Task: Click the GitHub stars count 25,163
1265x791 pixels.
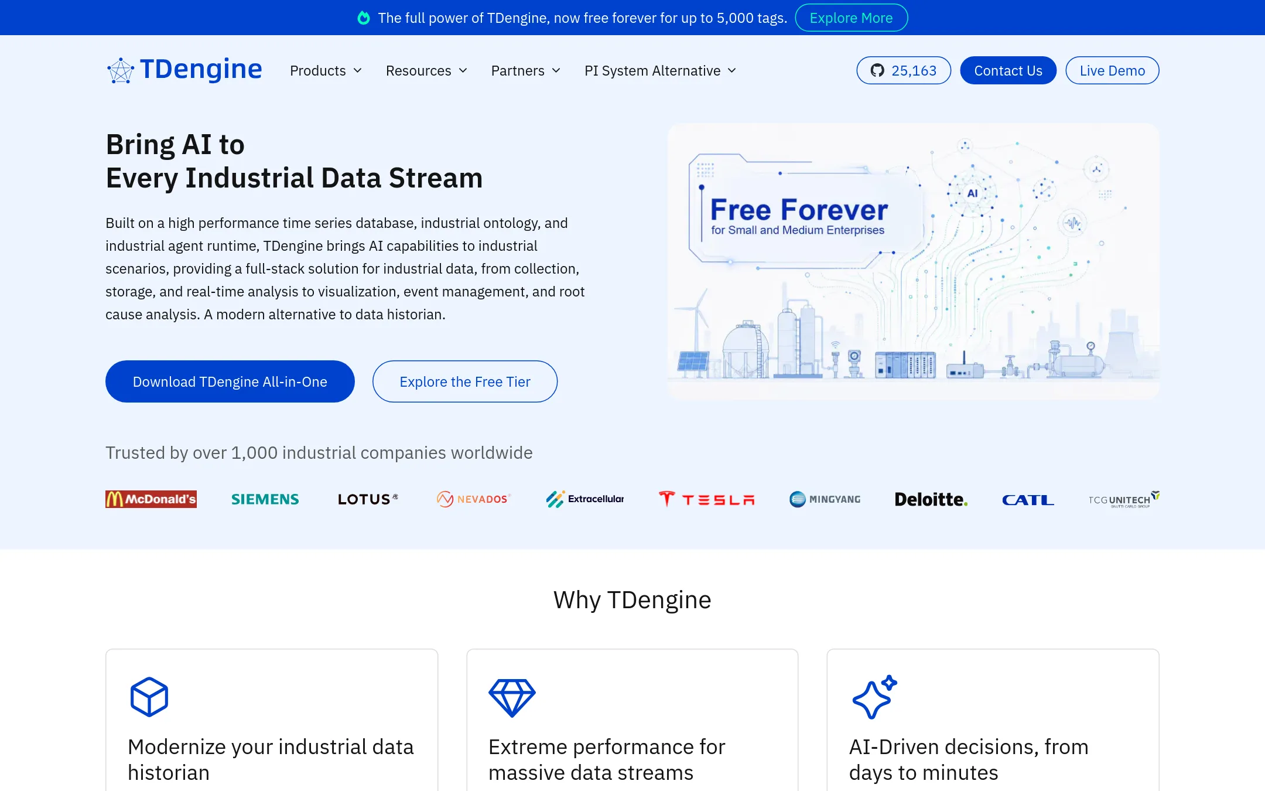Action: 914,70
